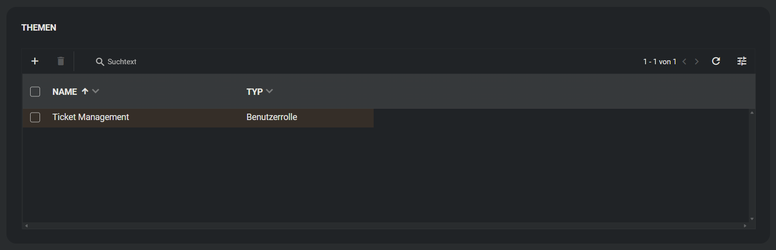Click the vertical scrollbar up arrow
This screenshot has height=250, width=776.
752,113
